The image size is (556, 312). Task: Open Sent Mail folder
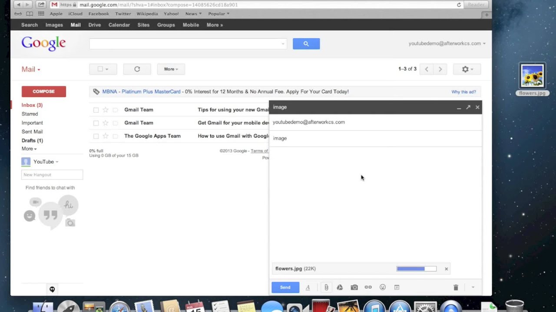click(x=32, y=132)
